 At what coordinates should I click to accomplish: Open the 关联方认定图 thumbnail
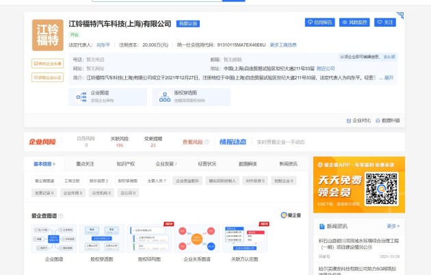245,239
